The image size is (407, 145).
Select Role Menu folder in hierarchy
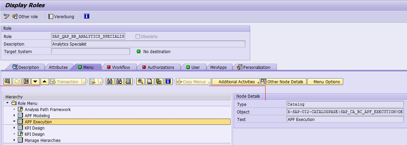pyautogui.click(x=27, y=103)
